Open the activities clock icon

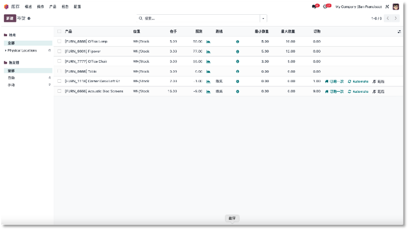(325, 7)
